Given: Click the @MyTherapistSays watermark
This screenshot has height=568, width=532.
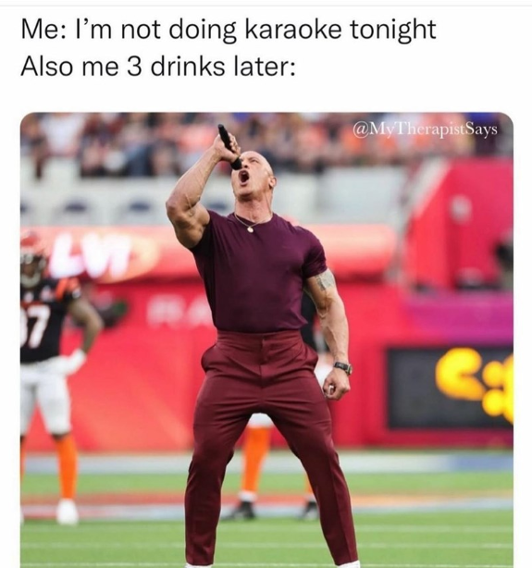Looking at the screenshot, I should click(426, 130).
